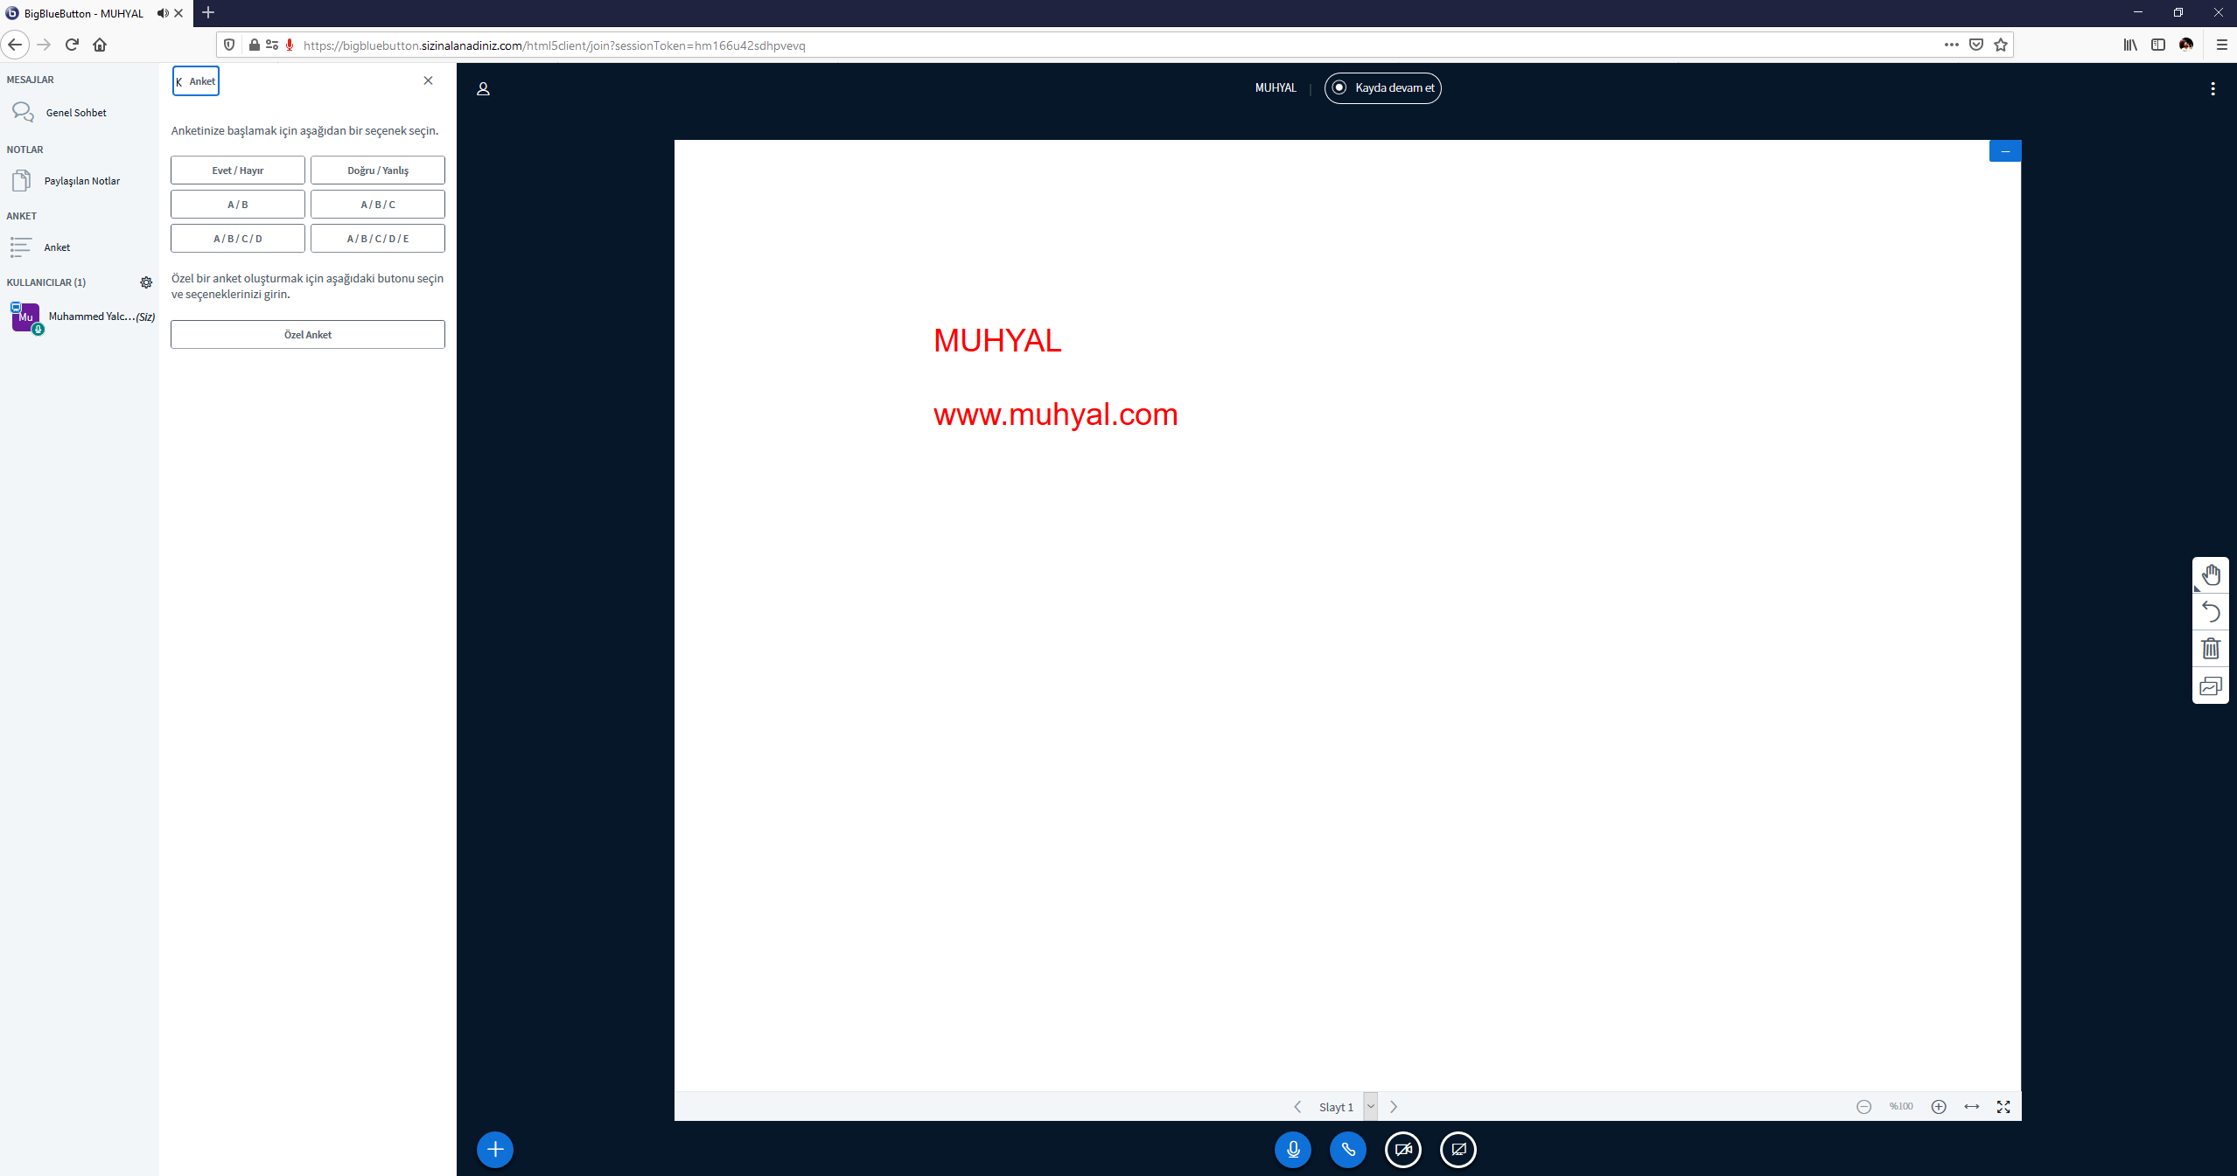
Task: Zoom in the presentation
Action: pos(1939,1107)
